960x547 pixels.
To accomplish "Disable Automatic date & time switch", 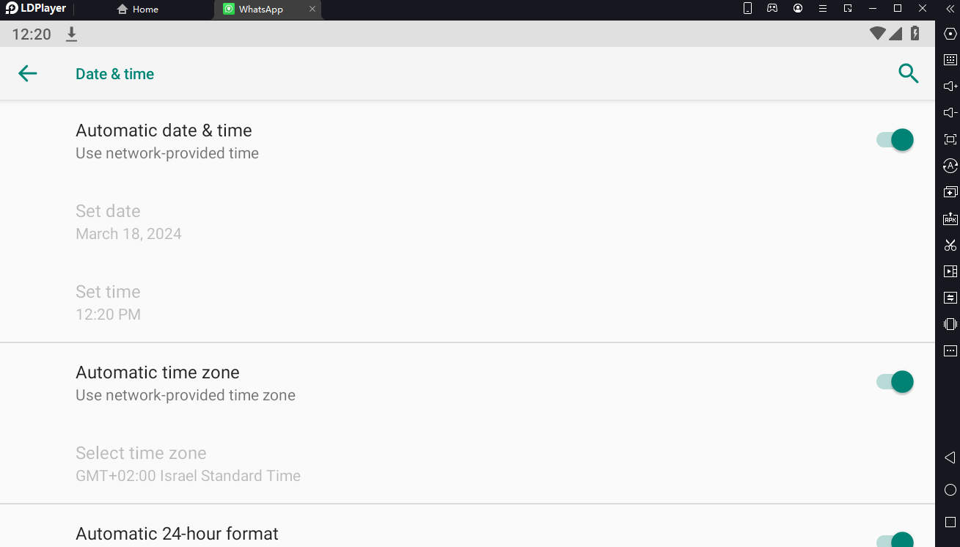I will point(895,140).
